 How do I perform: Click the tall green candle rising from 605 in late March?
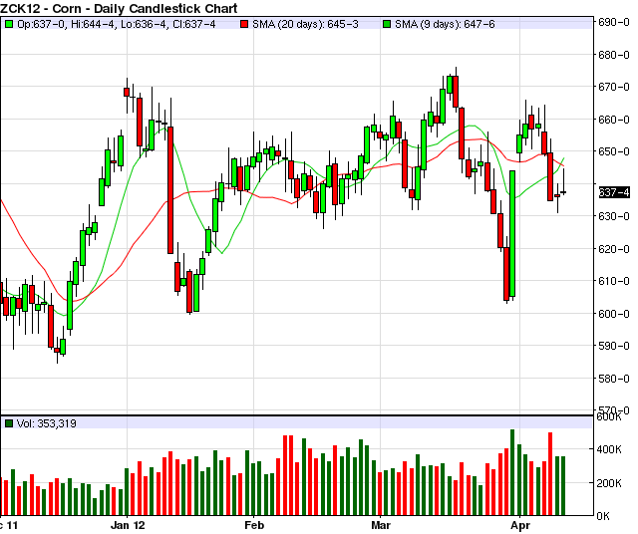[512, 233]
